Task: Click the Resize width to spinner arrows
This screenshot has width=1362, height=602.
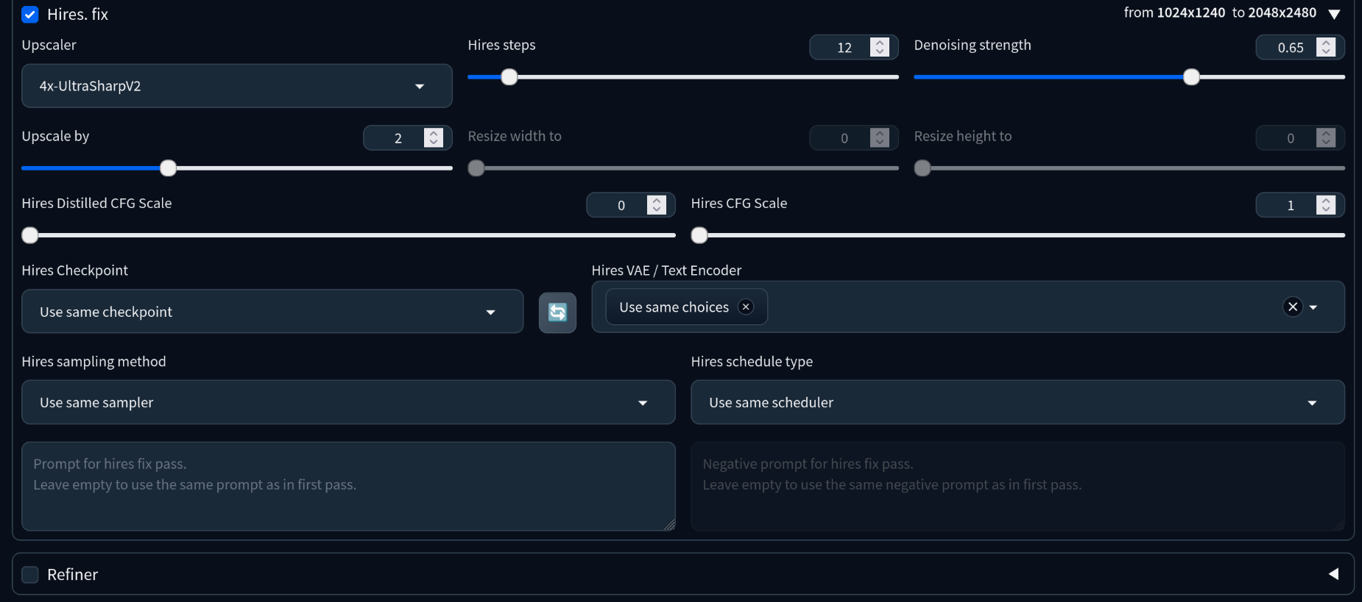Action: [x=880, y=137]
